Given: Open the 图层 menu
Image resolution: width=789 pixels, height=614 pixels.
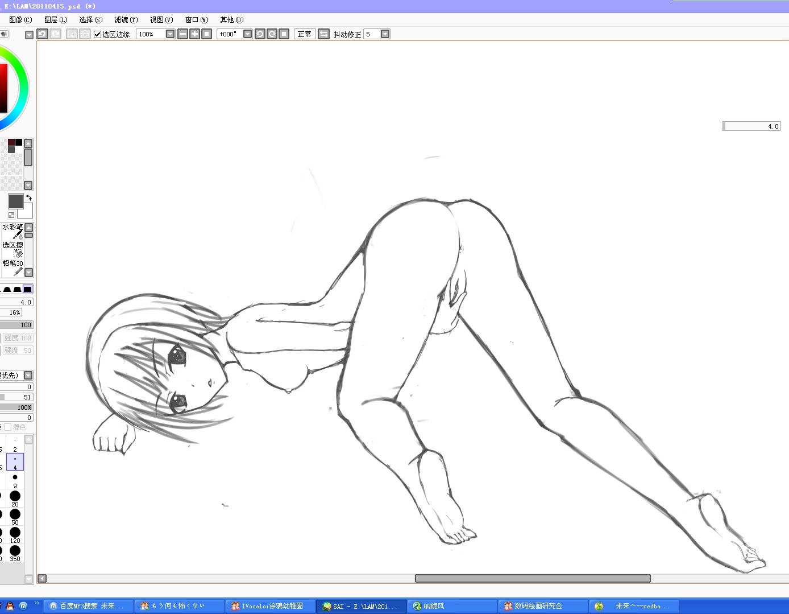Looking at the screenshot, I should (56, 19).
